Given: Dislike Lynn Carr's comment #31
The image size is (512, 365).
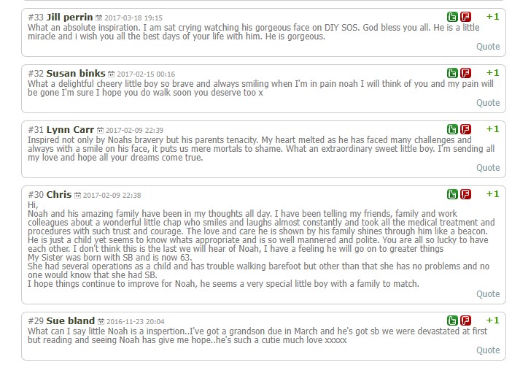Looking at the screenshot, I should (465, 129).
